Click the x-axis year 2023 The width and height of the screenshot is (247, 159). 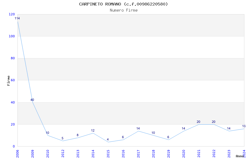(229, 154)
